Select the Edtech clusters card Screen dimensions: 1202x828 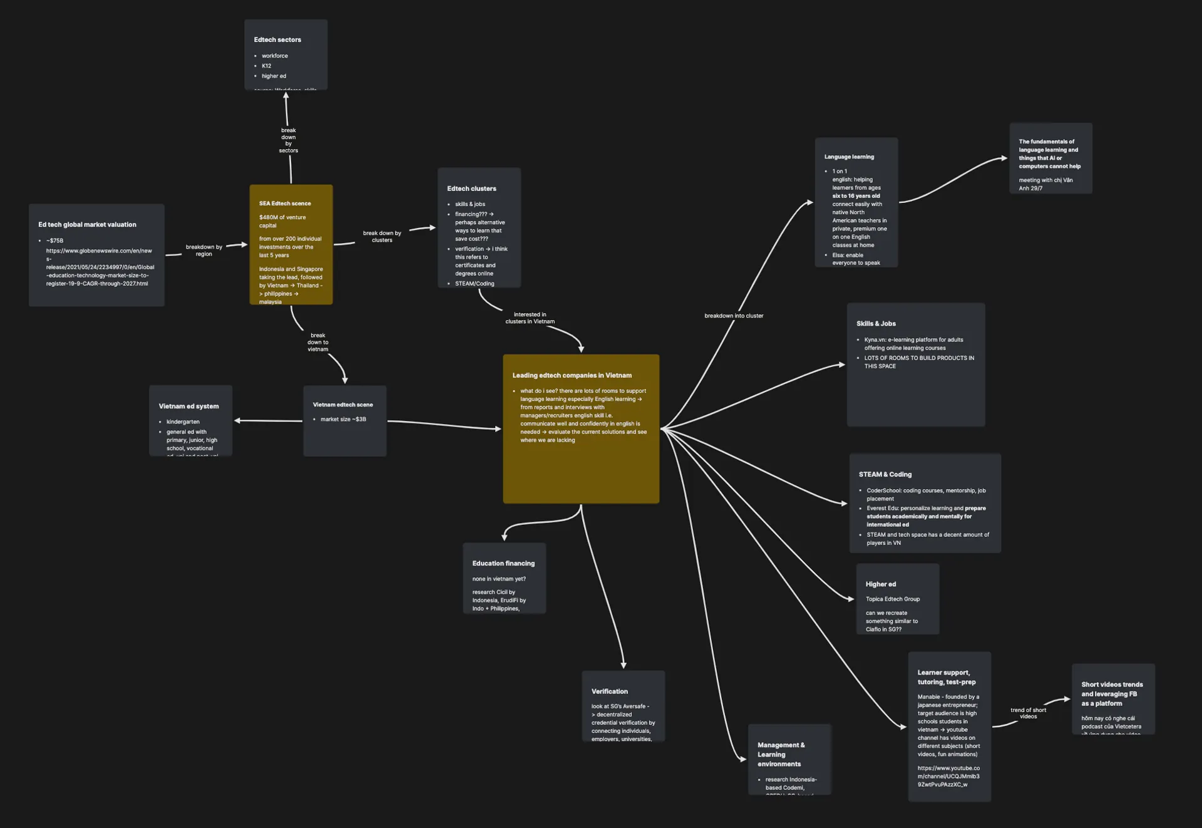[479, 227]
